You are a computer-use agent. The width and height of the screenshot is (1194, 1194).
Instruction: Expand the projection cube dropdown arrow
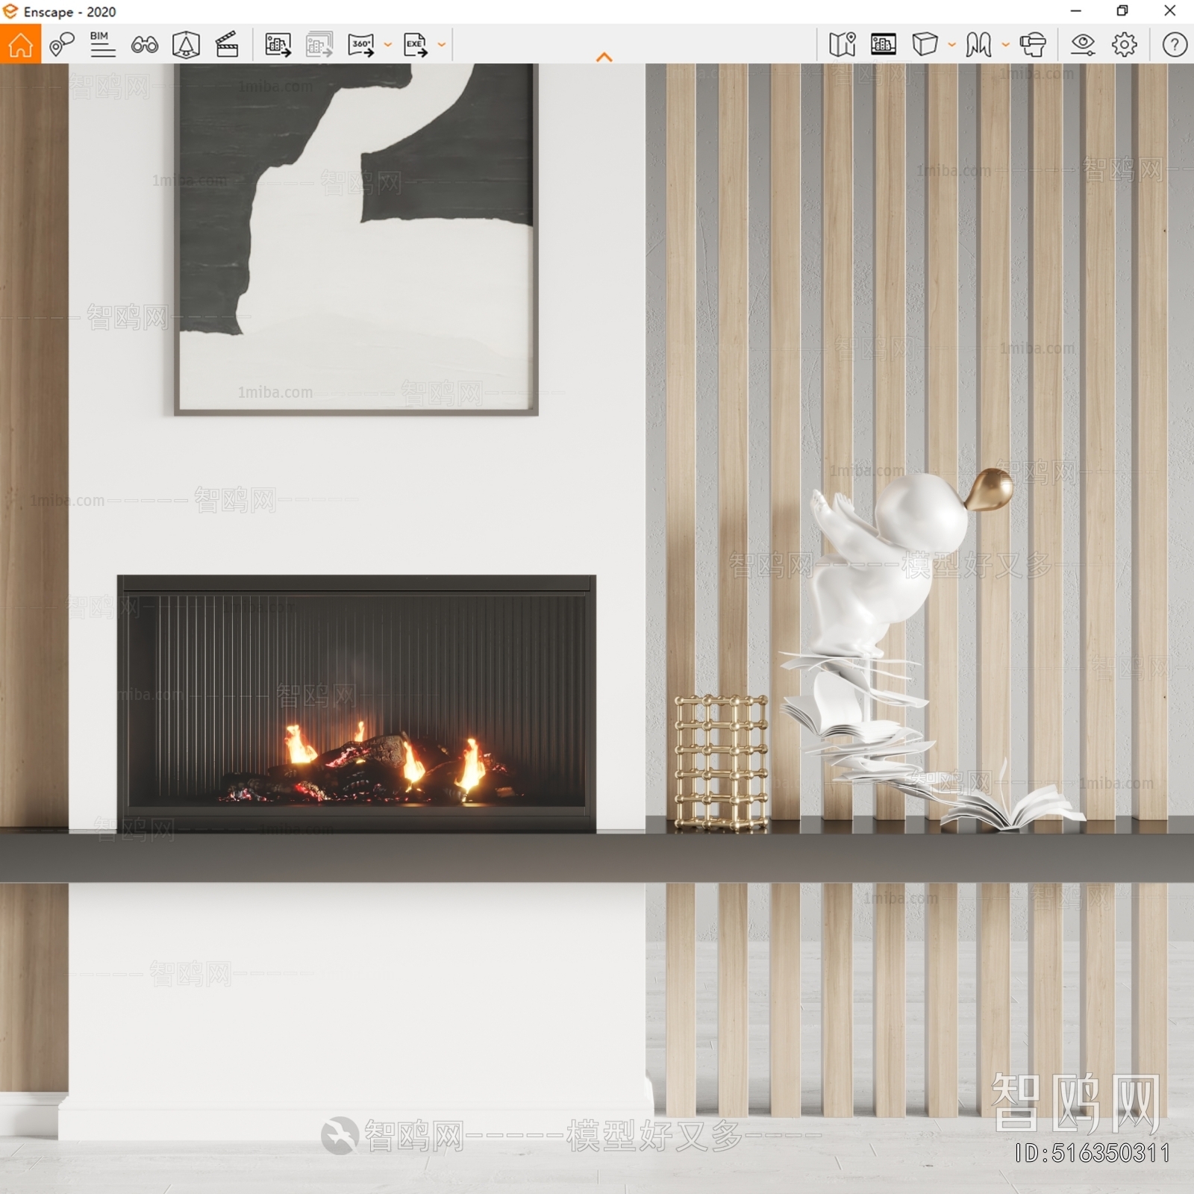pyautogui.click(x=951, y=45)
